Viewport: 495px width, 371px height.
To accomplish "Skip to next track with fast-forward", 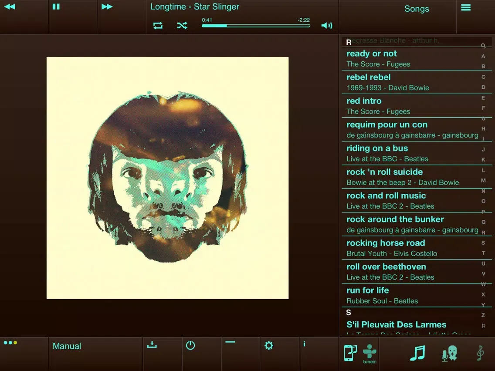I will (x=107, y=7).
